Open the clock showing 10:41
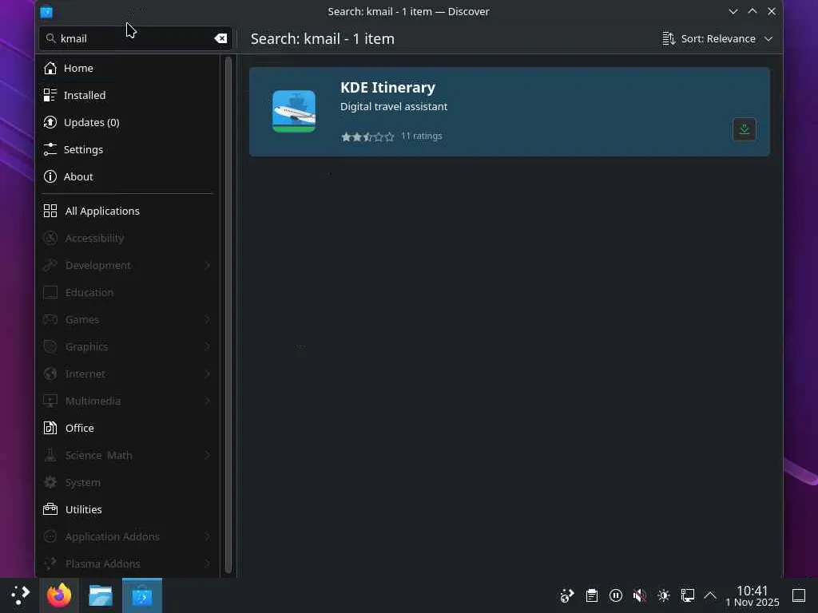 752,595
